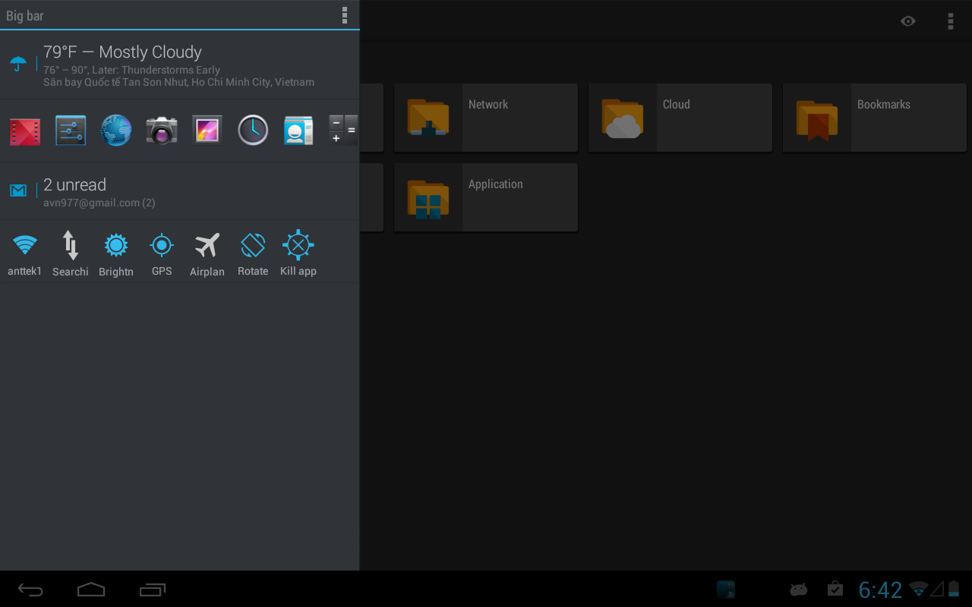Open the equalizer settings shortcut
The image size is (972, 607).
click(x=70, y=130)
